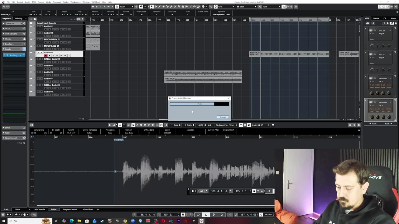Select the Draw pencil tool
This screenshot has height=224, width=399.
160,7
